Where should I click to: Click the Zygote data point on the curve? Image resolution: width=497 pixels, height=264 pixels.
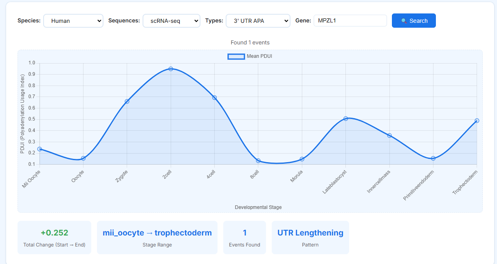tap(127, 101)
